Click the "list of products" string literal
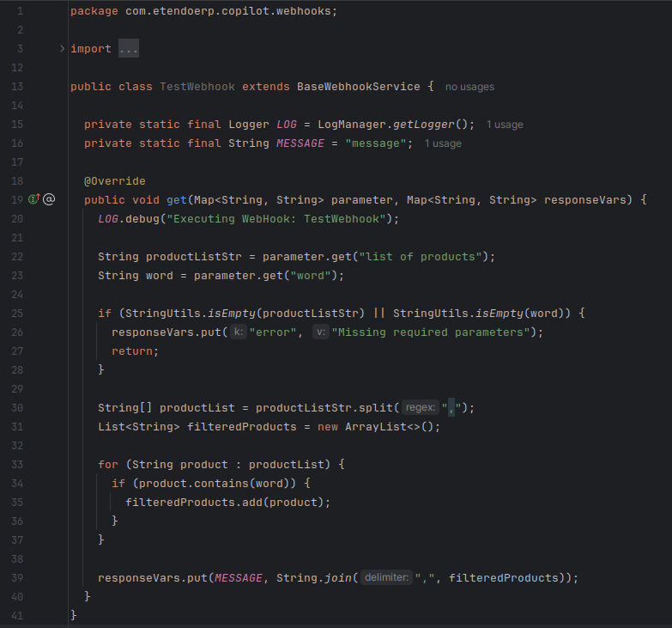The image size is (672, 628). [x=421, y=257]
